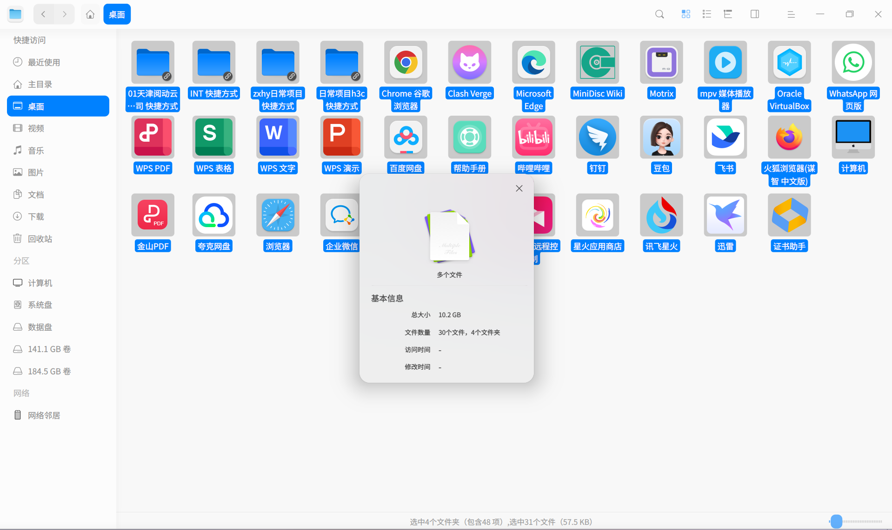Open 最近使用 in the sidebar
The image size is (892, 530).
click(x=58, y=62)
